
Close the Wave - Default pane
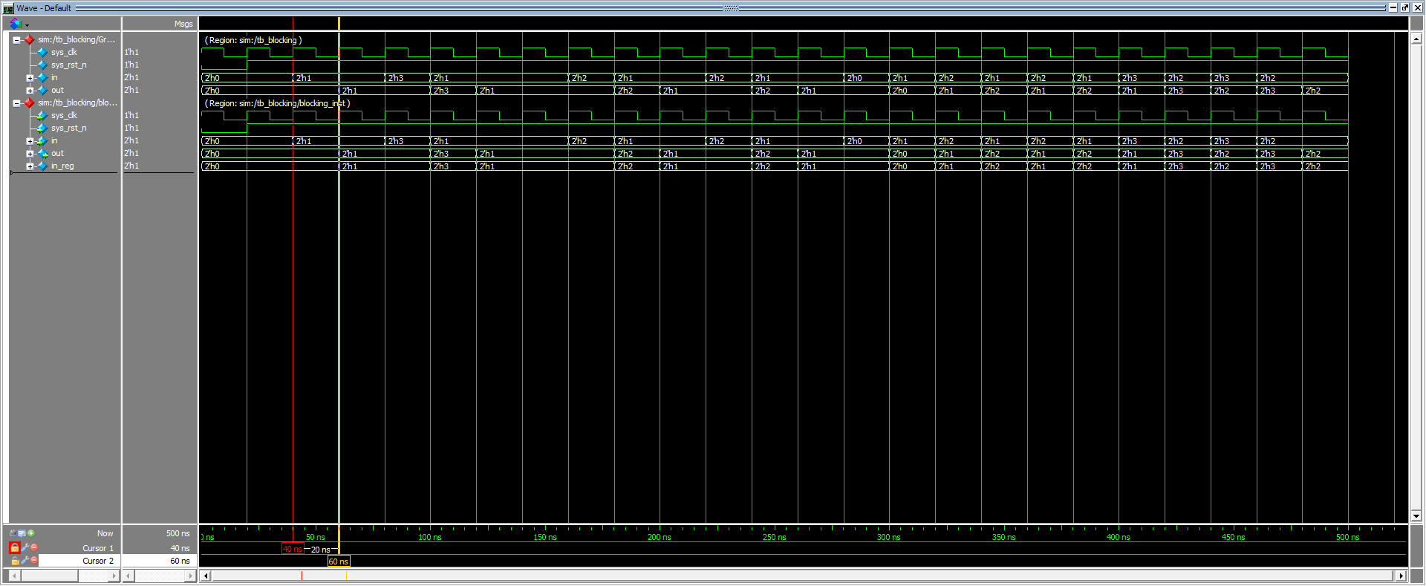click(1417, 7)
